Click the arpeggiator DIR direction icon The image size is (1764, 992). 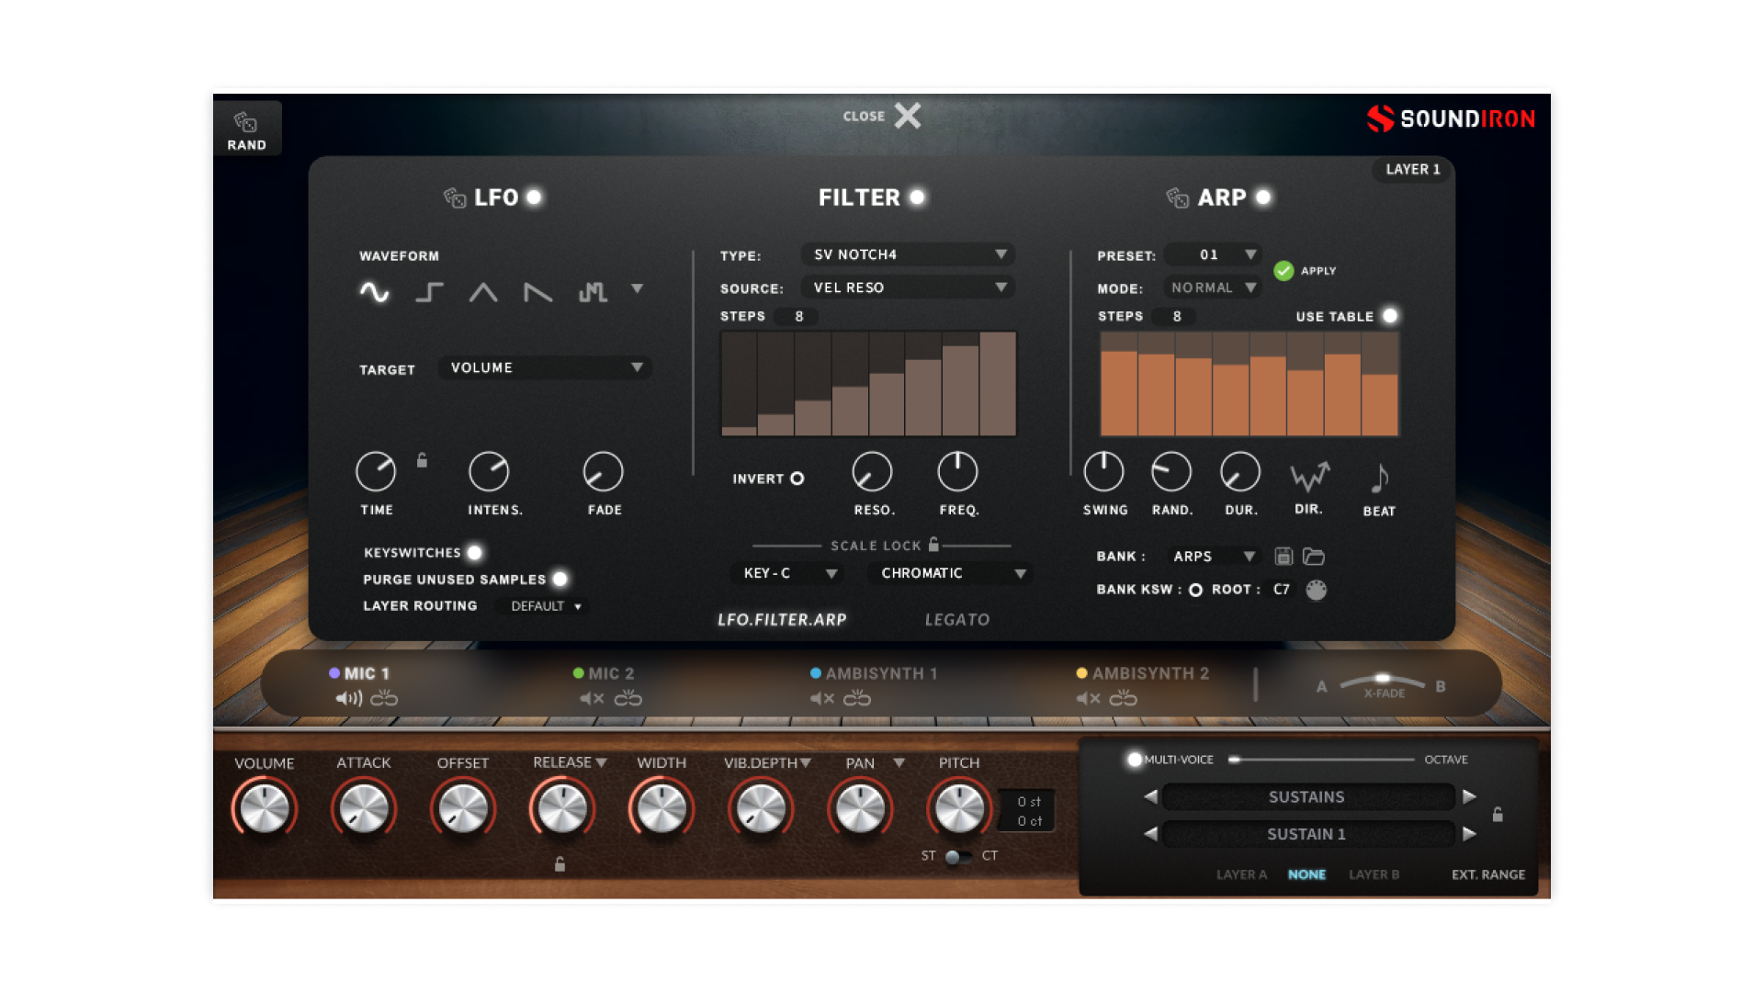click(x=1308, y=475)
